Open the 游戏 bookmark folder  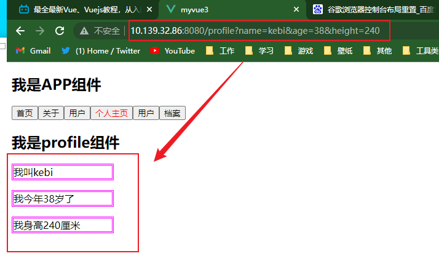click(x=299, y=50)
